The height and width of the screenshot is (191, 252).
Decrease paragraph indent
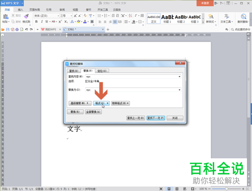pos(113,16)
